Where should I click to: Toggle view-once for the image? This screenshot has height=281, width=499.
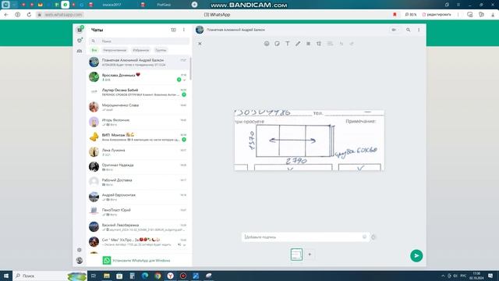(373, 237)
